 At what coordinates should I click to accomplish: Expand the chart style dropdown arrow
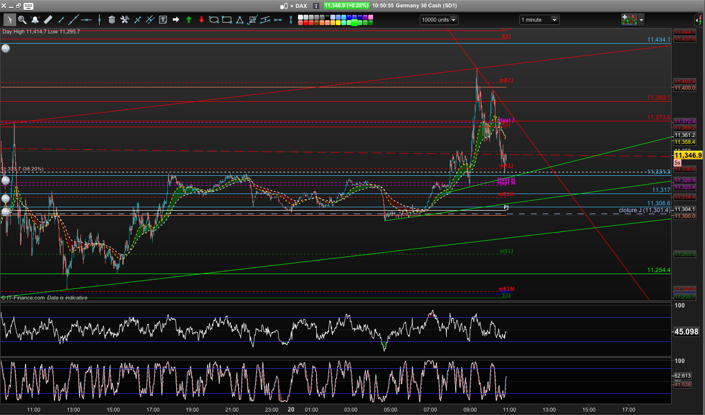(x=292, y=6)
